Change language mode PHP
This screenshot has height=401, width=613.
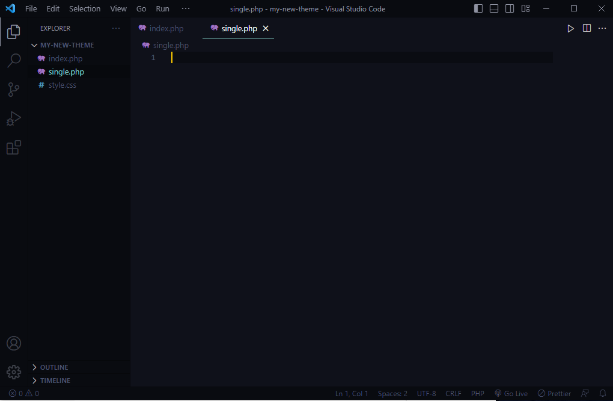click(x=477, y=394)
